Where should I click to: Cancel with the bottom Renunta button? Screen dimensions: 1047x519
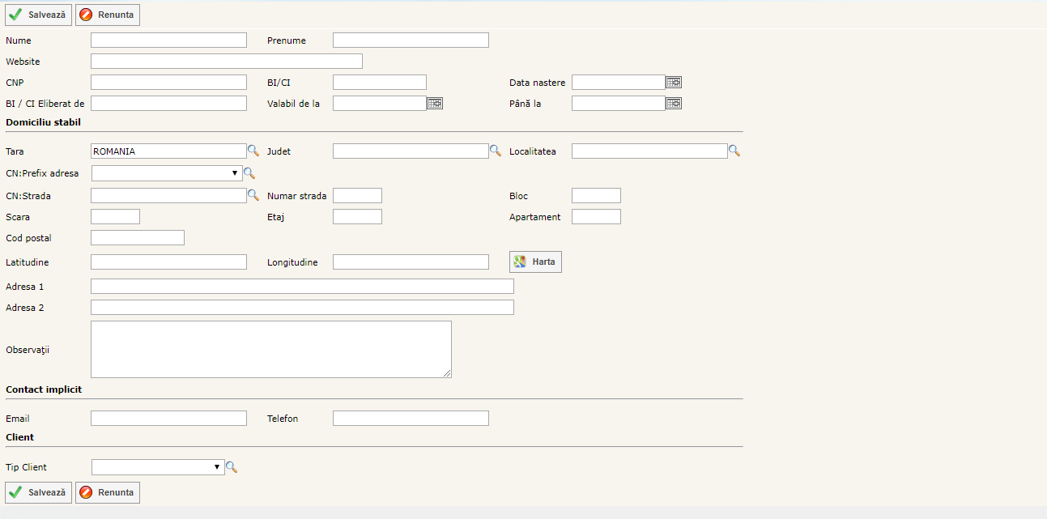pos(108,492)
